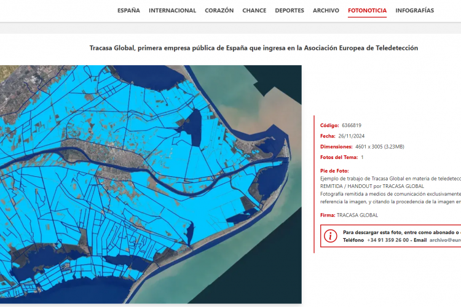Viewport: 461px width, 307px height.
Task: Click the phone number +34 91 359 26 00
Action: (x=388, y=240)
